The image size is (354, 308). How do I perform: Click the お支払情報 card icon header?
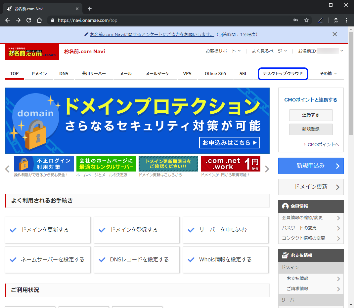pos(311,255)
